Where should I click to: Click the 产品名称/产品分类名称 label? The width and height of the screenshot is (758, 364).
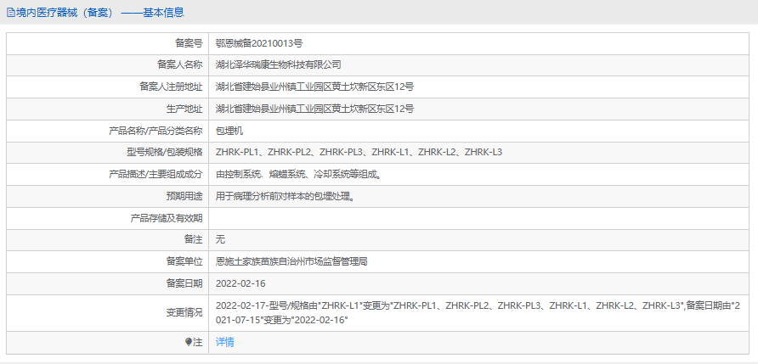(x=156, y=131)
